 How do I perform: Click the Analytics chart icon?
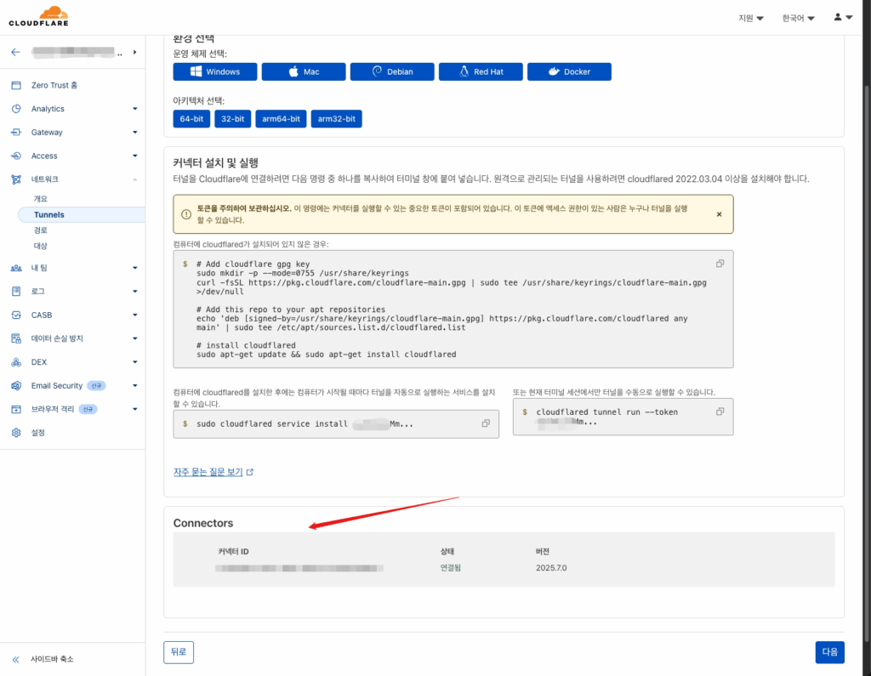16,109
